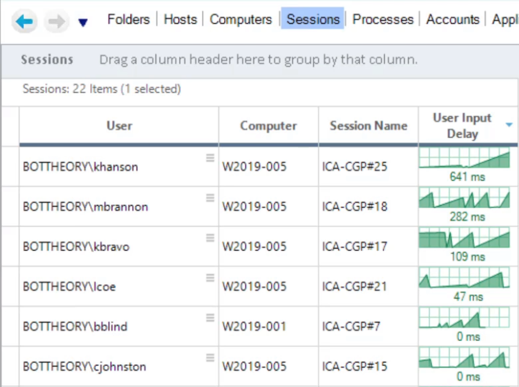This screenshot has width=519, height=387.
Task: Open the navigation history dropdown arrow
Action: [83, 23]
